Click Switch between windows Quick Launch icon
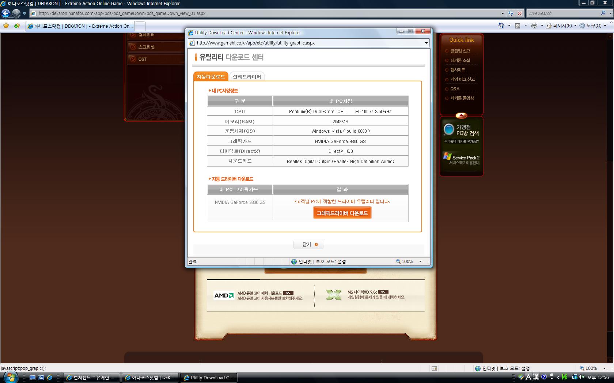Viewport: 614px width, 383px height. point(41,378)
